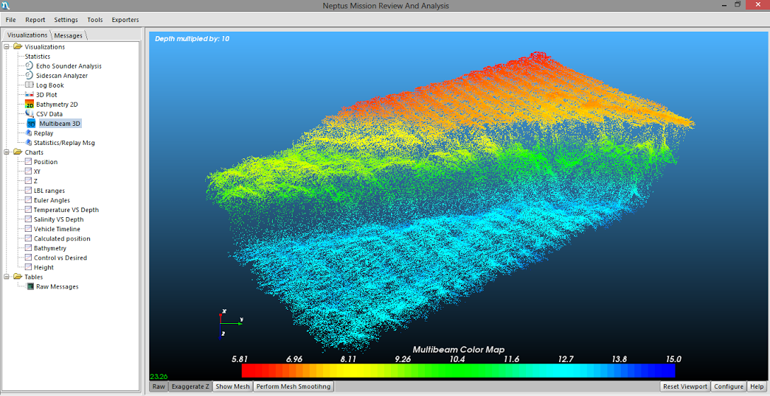Select the Vehicle Timeline label
The image size is (770, 396).
tap(57, 229)
